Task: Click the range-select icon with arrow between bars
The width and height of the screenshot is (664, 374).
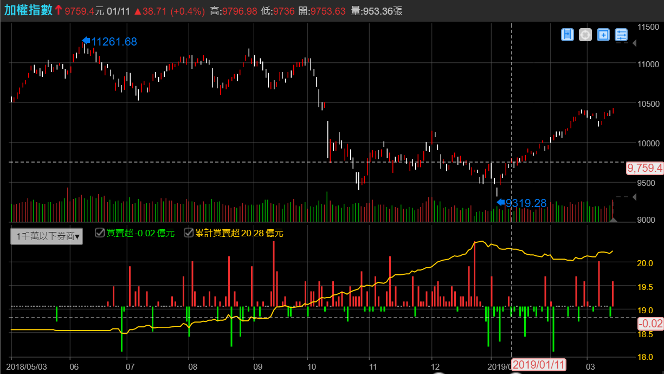Action: coord(567,35)
